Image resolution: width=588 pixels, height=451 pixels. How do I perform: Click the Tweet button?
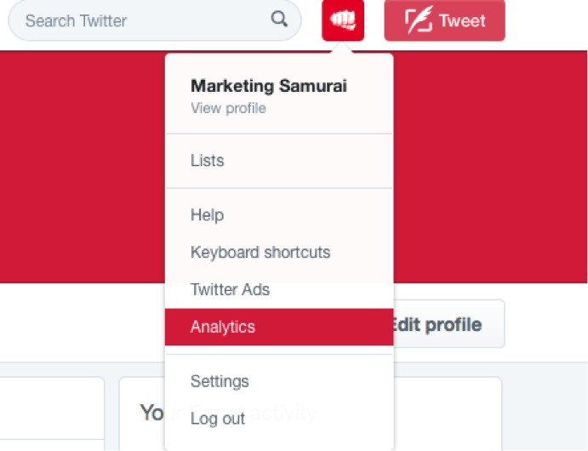(x=444, y=20)
